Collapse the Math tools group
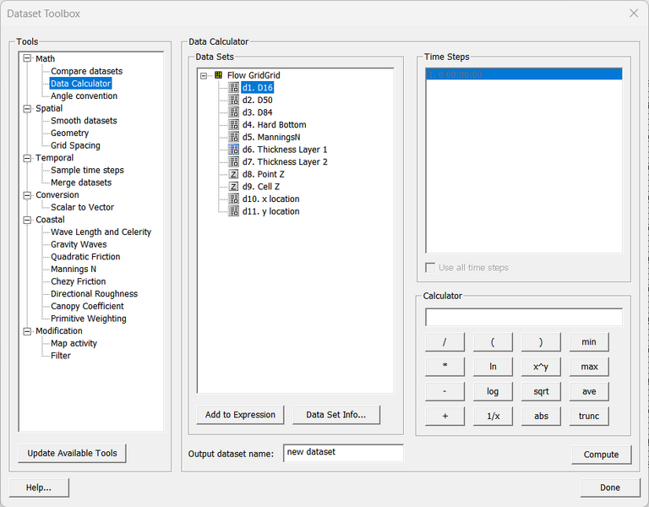The height and width of the screenshot is (507, 649). pyautogui.click(x=27, y=58)
